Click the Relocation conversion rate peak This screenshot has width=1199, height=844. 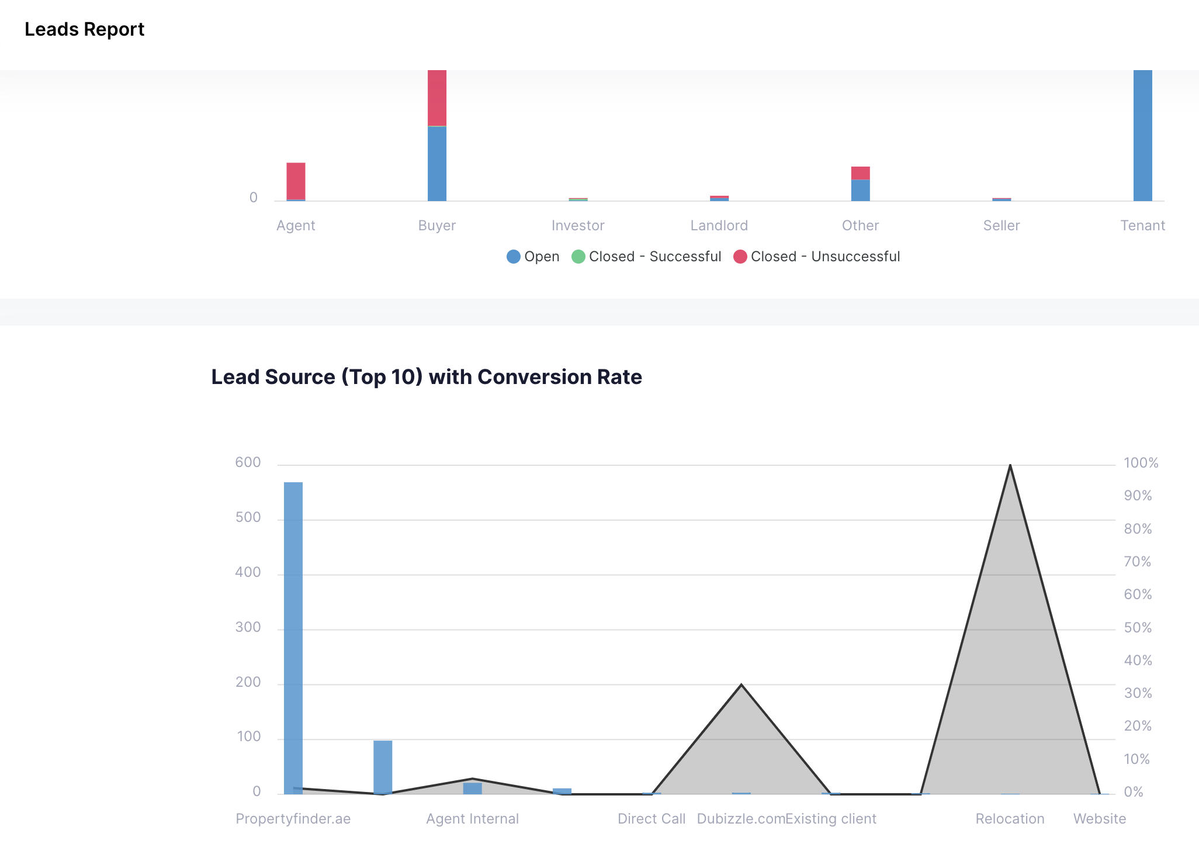click(x=1010, y=466)
